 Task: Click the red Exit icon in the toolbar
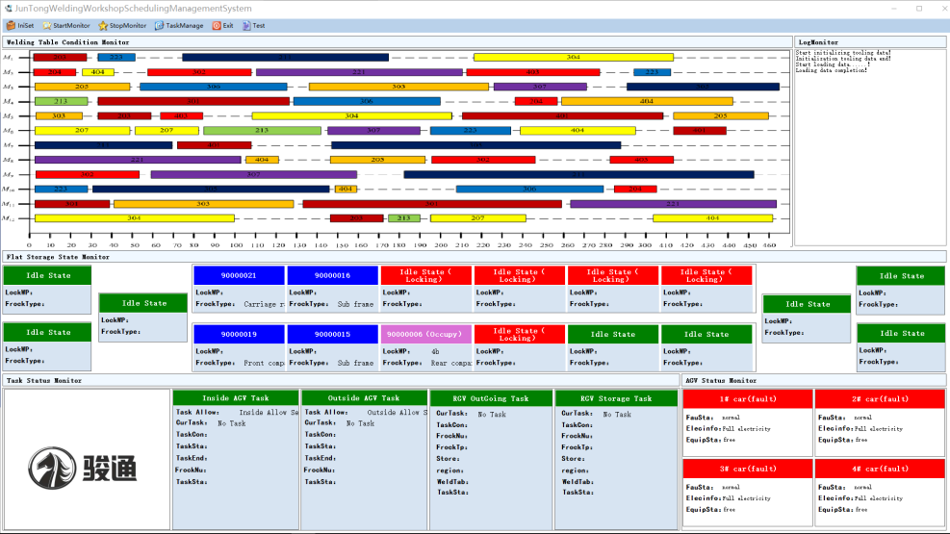(x=217, y=26)
